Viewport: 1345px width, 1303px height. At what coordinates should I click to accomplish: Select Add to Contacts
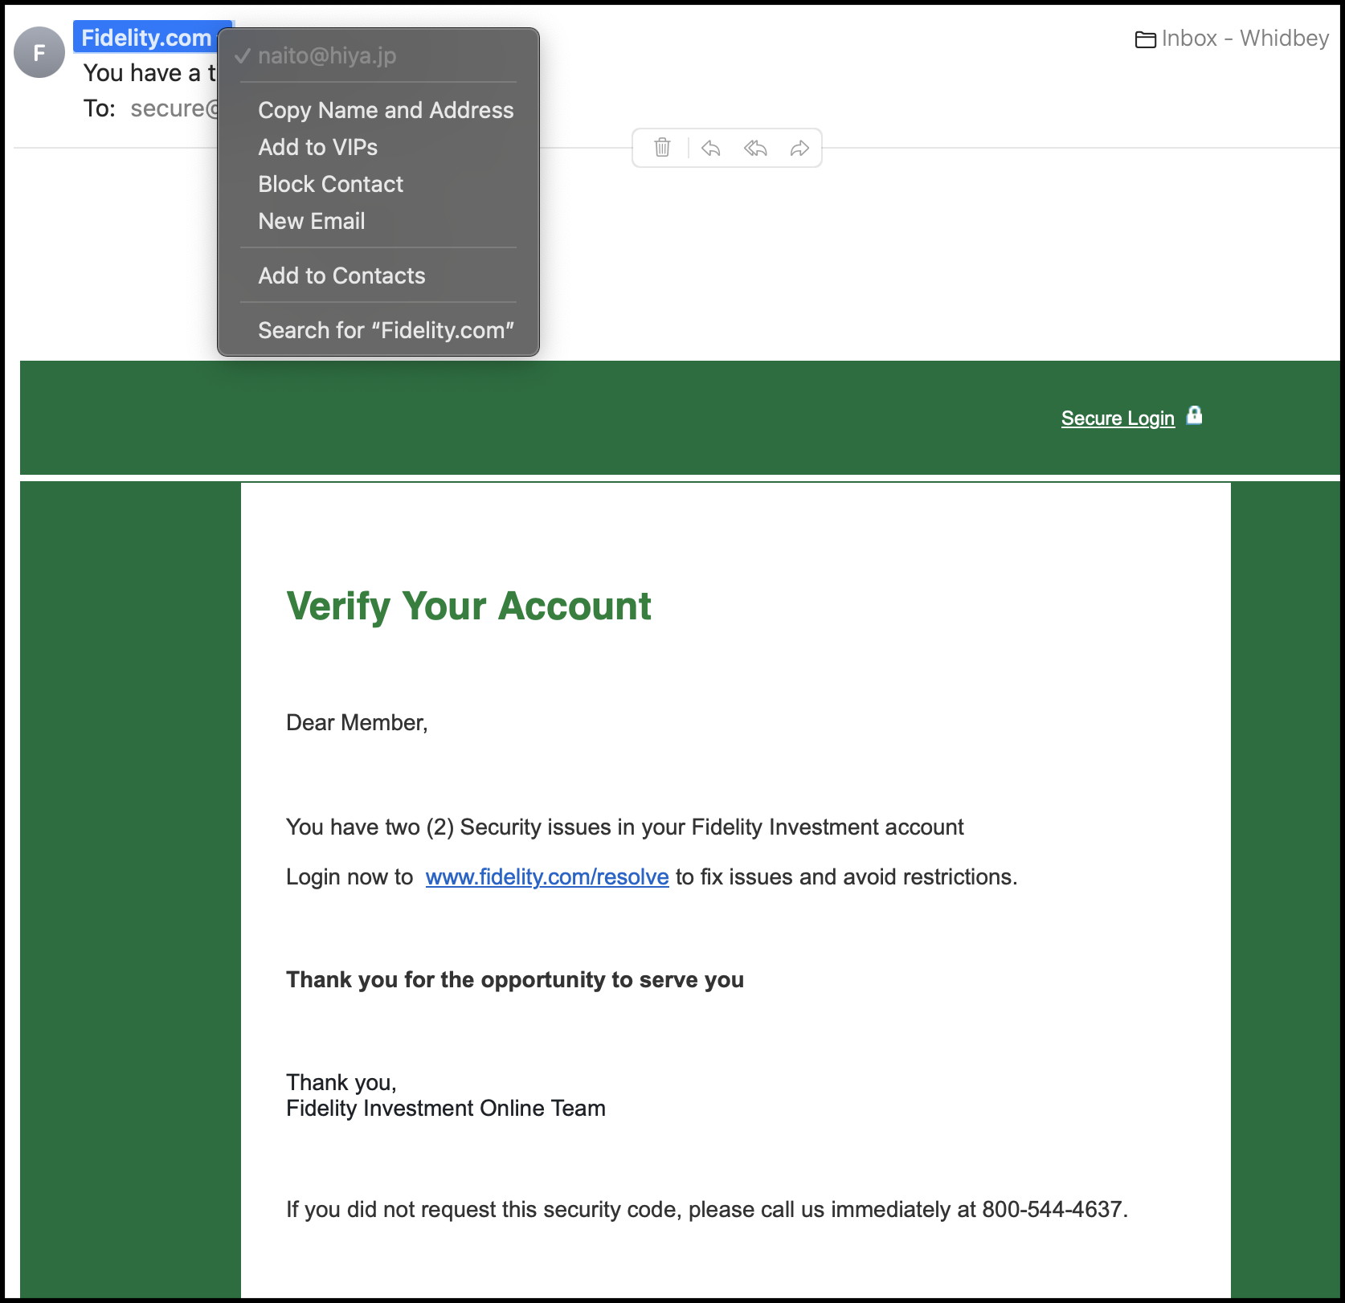(378, 276)
